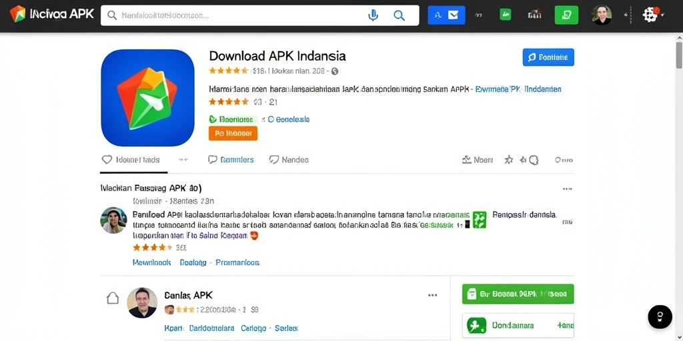Click the first reviewer's round avatar
The height and width of the screenshot is (341, 683).
click(113, 220)
